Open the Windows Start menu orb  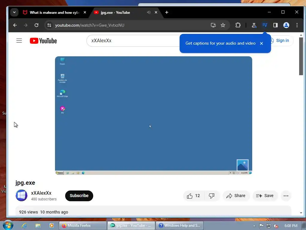pos(8,225)
